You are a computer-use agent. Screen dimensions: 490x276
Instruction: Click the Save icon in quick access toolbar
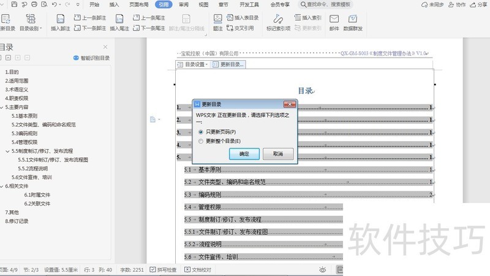click(14, 4)
